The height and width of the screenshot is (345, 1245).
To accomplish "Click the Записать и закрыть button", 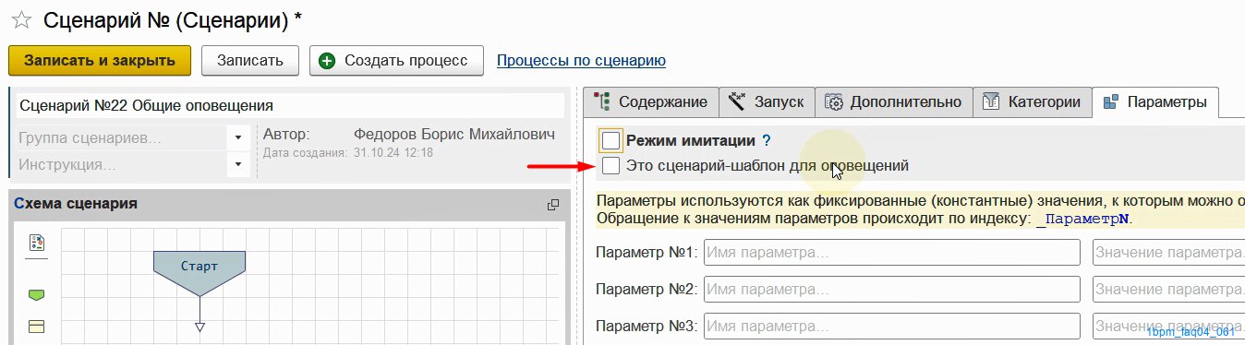I will point(100,61).
